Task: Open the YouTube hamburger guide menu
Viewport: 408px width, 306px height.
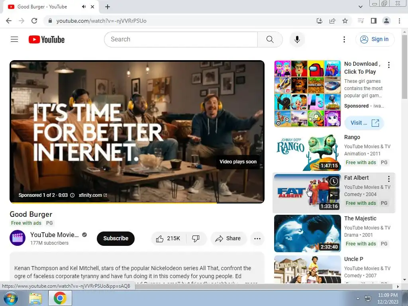Action: 14,39
